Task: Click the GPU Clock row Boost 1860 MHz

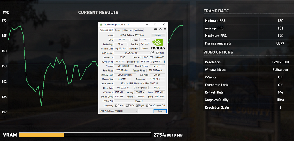Action: coord(159,92)
